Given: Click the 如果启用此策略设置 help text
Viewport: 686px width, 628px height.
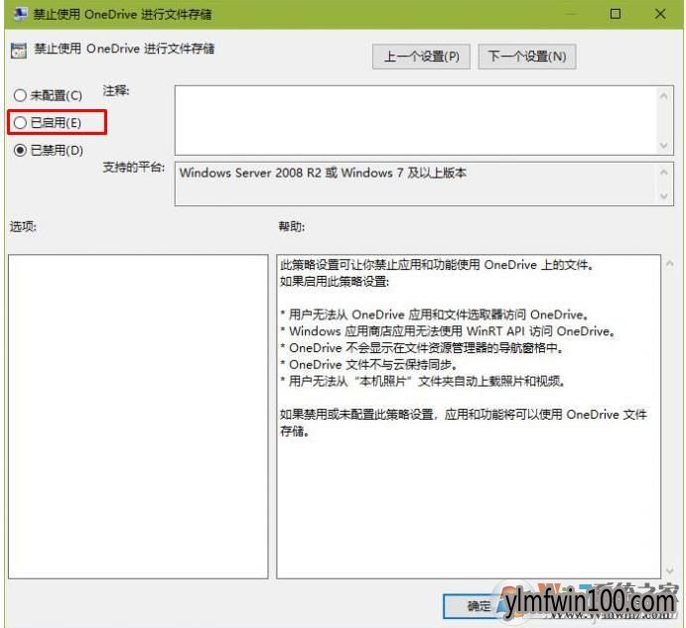Looking at the screenshot, I should 335,281.
